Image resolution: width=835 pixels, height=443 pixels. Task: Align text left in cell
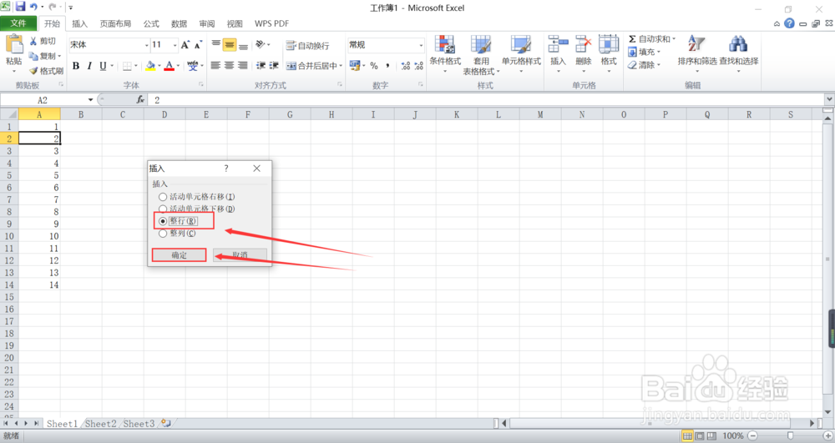tap(215, 65)
